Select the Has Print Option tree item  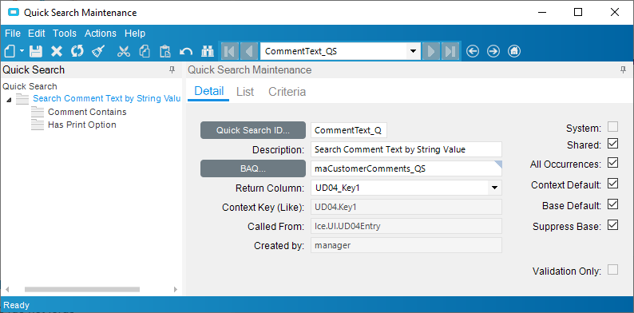pyautogui.click(x=82, y=125)
